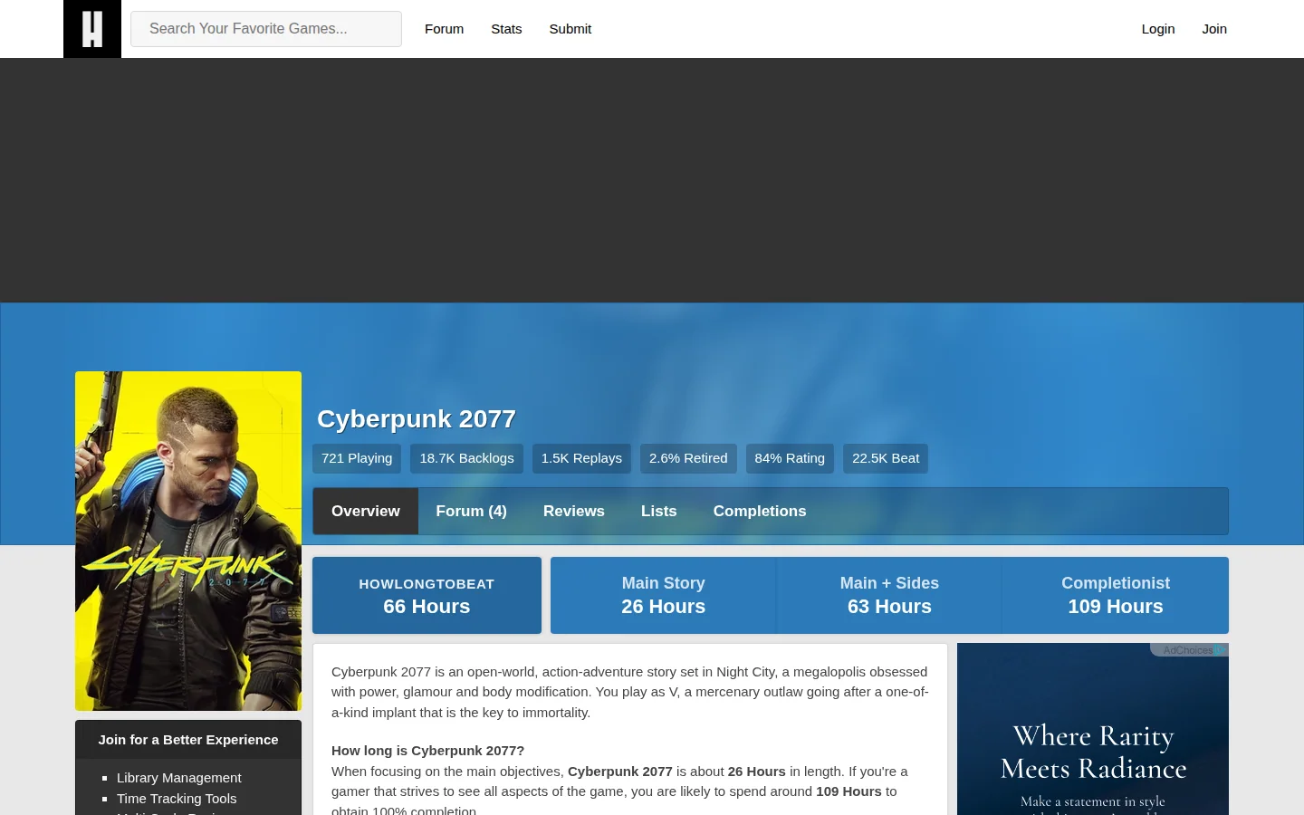Click the Login link
The height and width of the screenshot is (815, 1304).
[x=1158, y=29]
